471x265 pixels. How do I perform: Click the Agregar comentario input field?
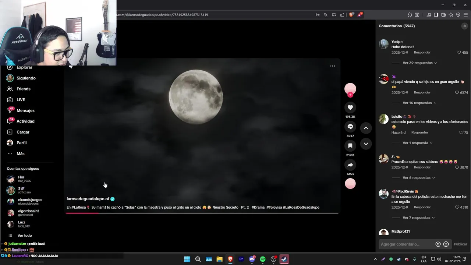407,244
